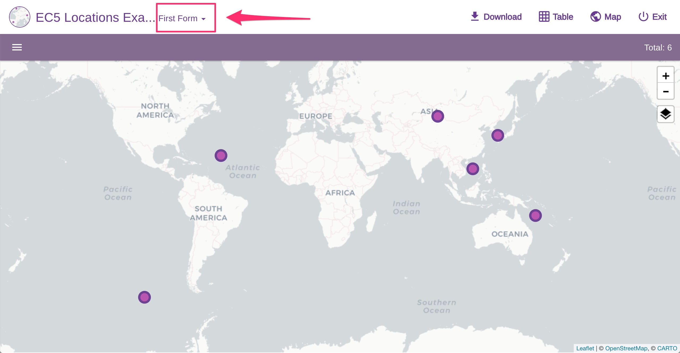Open the OpenStreetMap attribution link
The height and width of the screenshot is (353, 680).
point(626,348)
